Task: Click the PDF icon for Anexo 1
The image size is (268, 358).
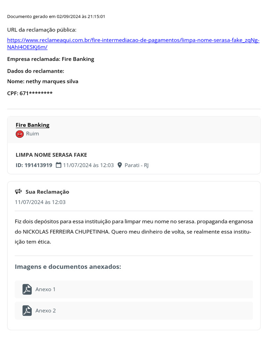Action: click(27, 289)
